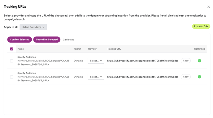Open provider Select dropdown for A45-54 Travelers
213x118 pixels.
pyautogui.click(x=96, y=61)
